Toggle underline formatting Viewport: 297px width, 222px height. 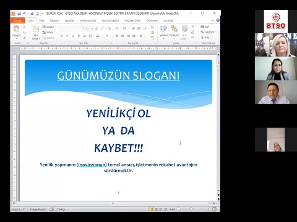click(x=73, y=36)
